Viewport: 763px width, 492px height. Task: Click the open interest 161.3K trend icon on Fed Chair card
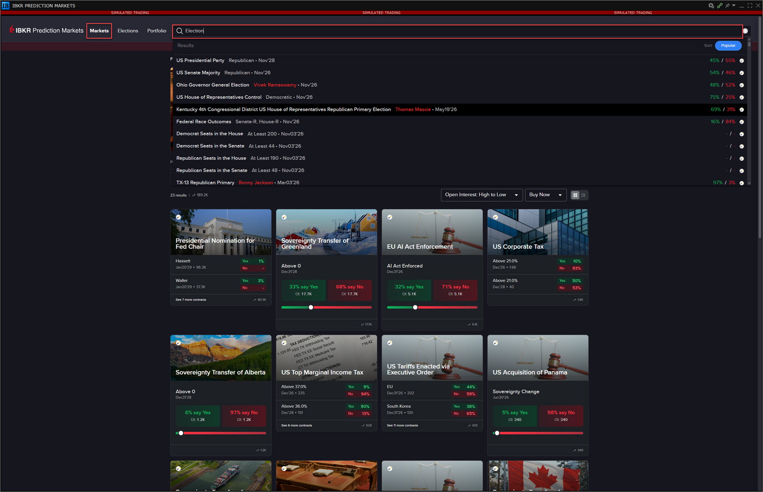click(254, 300)
